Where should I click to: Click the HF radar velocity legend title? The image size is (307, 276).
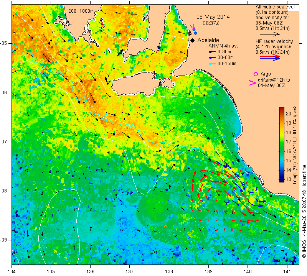[x=274, y=41]
